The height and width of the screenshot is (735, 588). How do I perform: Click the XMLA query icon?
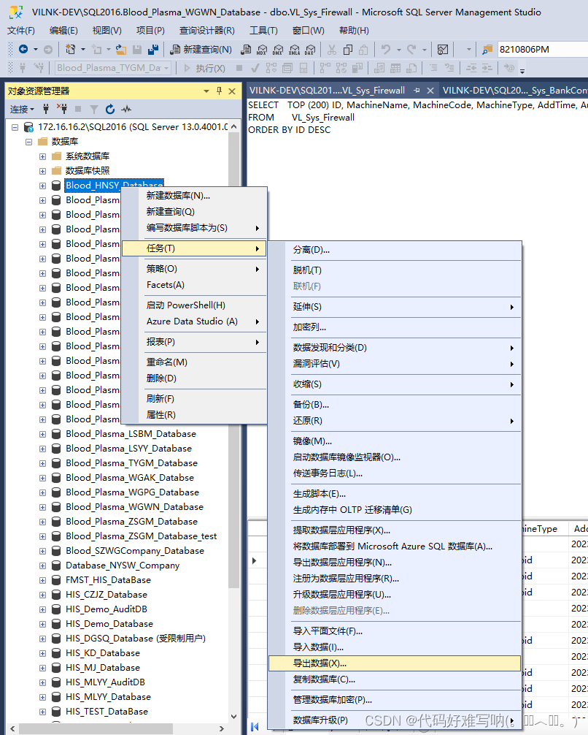(x=294, y=49)
